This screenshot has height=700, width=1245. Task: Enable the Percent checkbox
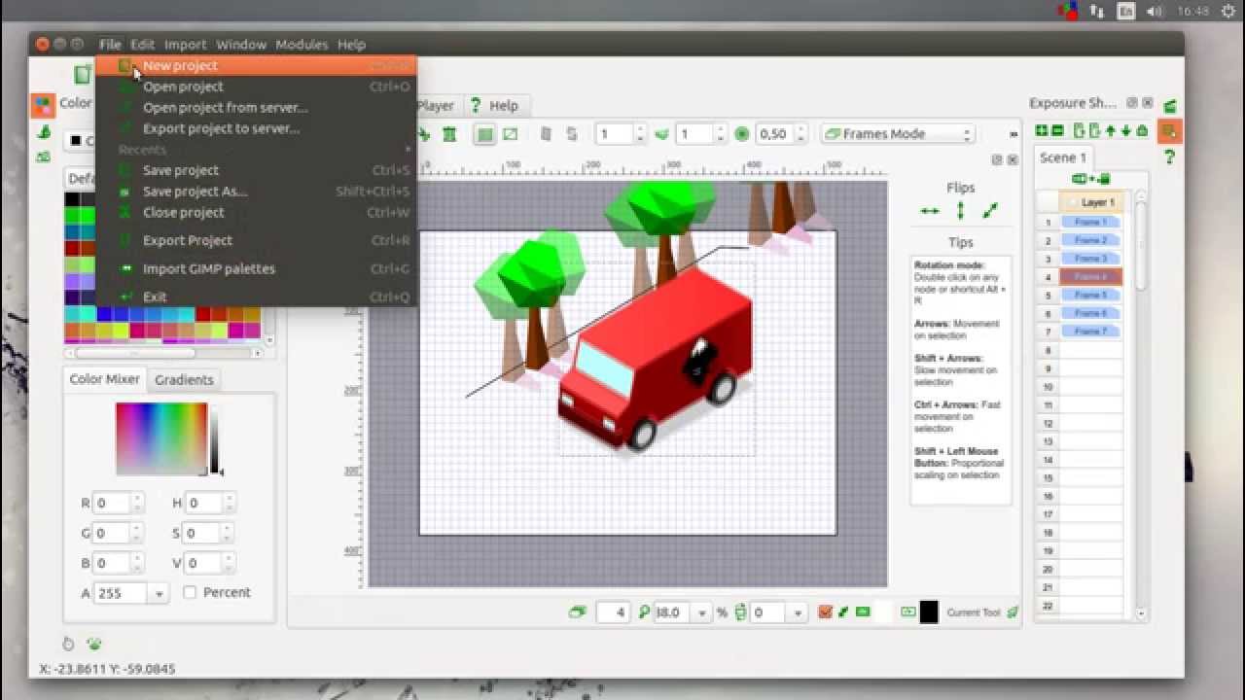[190, 592]
